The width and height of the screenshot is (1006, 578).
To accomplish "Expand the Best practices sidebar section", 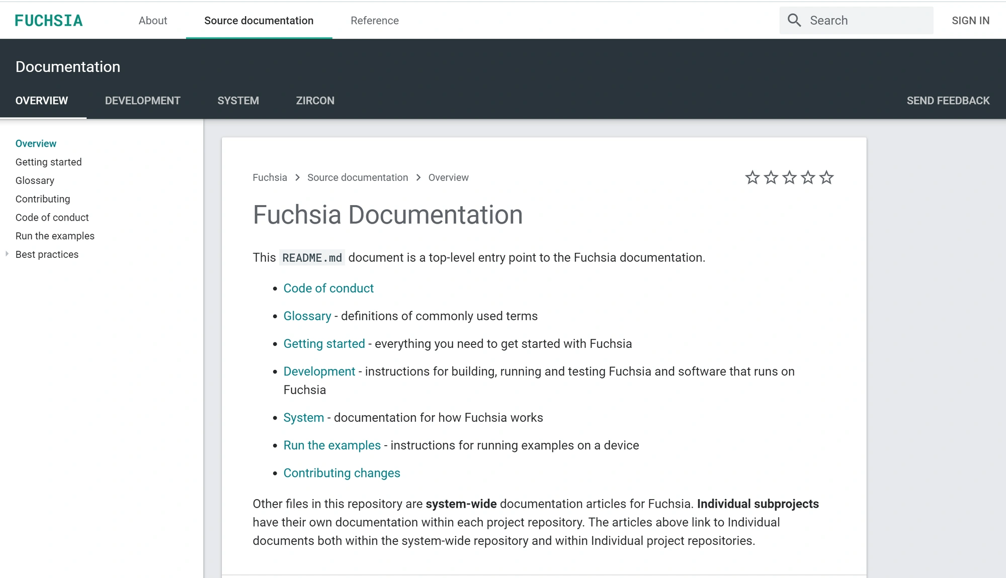I will 7,254.
